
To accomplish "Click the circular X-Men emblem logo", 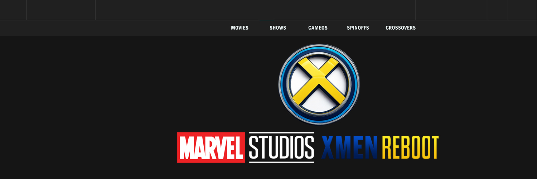I will click(x=319, y=84).
